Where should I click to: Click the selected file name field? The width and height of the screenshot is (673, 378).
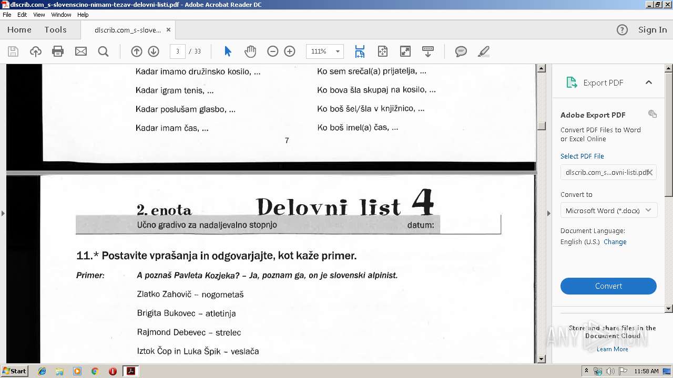click(x=608, y=172)
